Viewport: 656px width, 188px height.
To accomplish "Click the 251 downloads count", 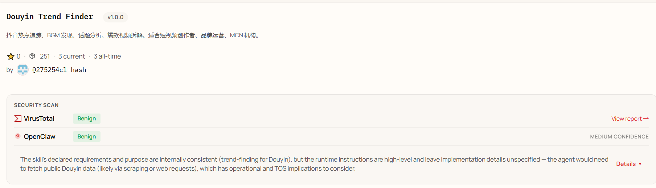I will tap(45, 56).
